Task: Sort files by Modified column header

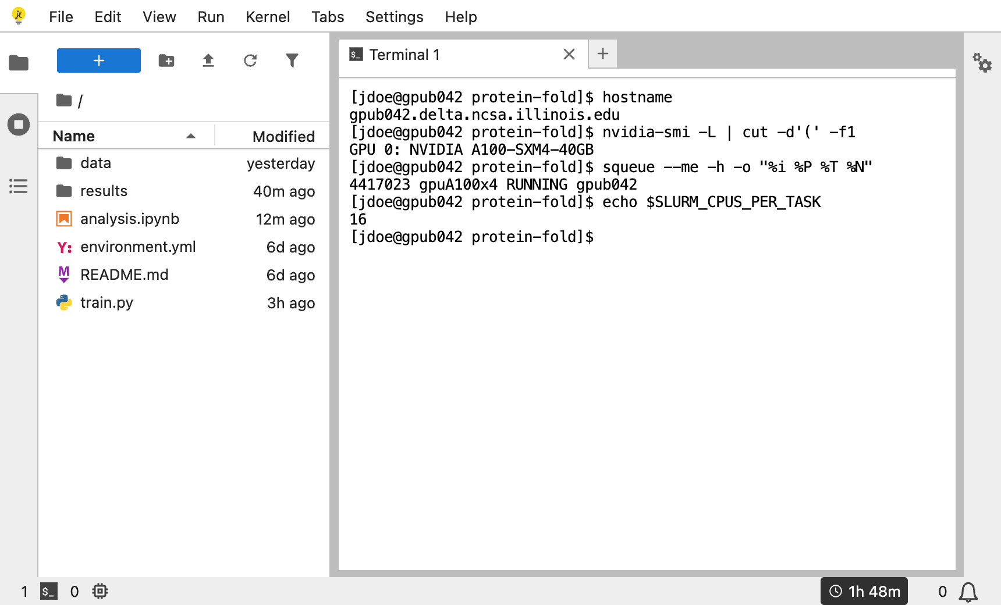Action: click(272, 136)
